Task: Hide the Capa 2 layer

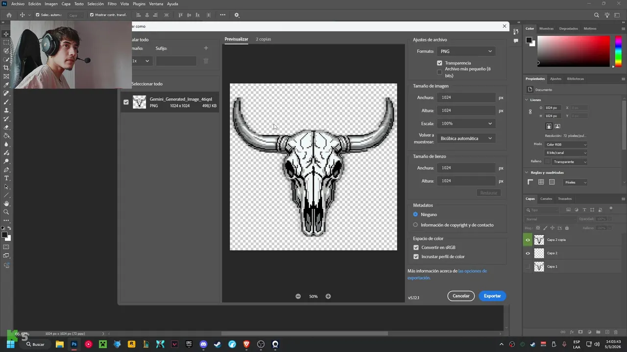Action: (x=528, y=253)
